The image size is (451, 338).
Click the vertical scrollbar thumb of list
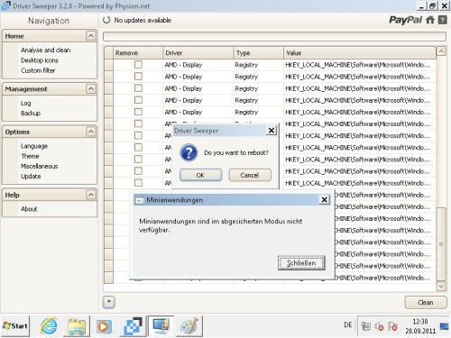(441, 244)
